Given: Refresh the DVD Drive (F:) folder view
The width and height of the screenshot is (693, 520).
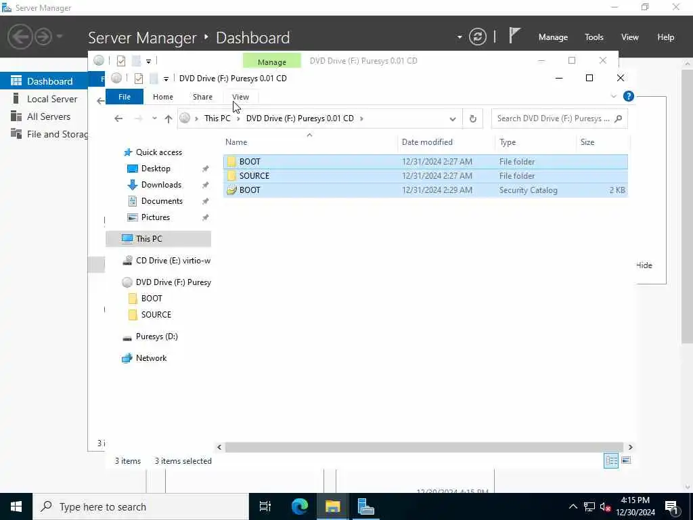Looking at the screenshot, I should pos(472,118).
